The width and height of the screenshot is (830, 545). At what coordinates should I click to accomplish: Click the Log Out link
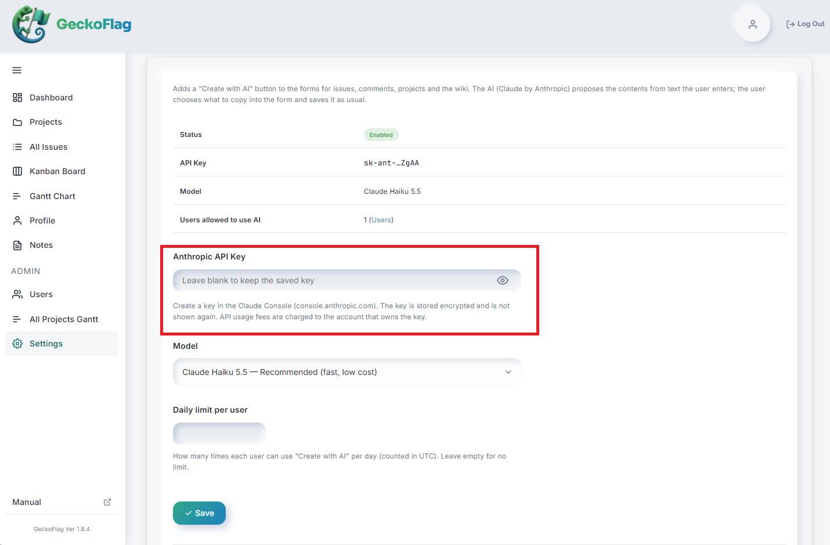click(x=805, y=24)
